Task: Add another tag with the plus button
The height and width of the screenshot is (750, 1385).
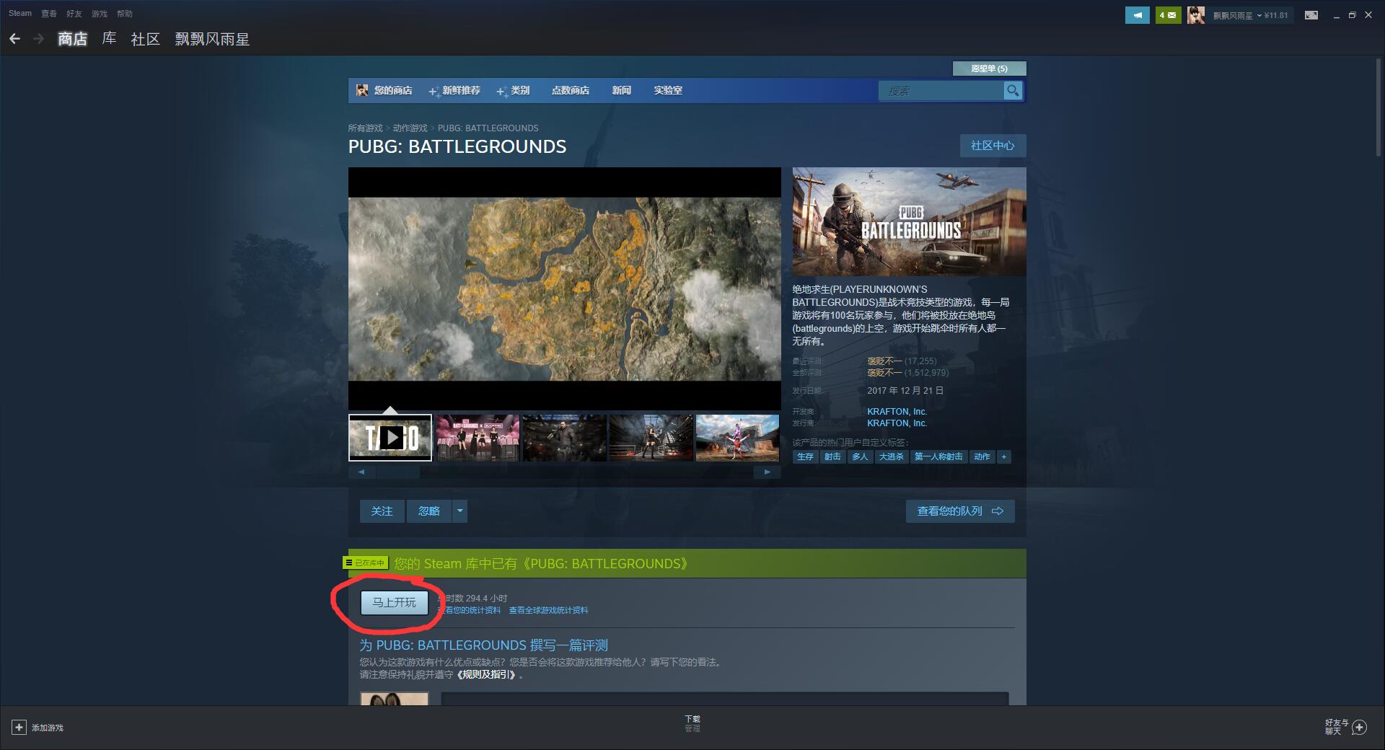Action: [x=1003, y=456]
